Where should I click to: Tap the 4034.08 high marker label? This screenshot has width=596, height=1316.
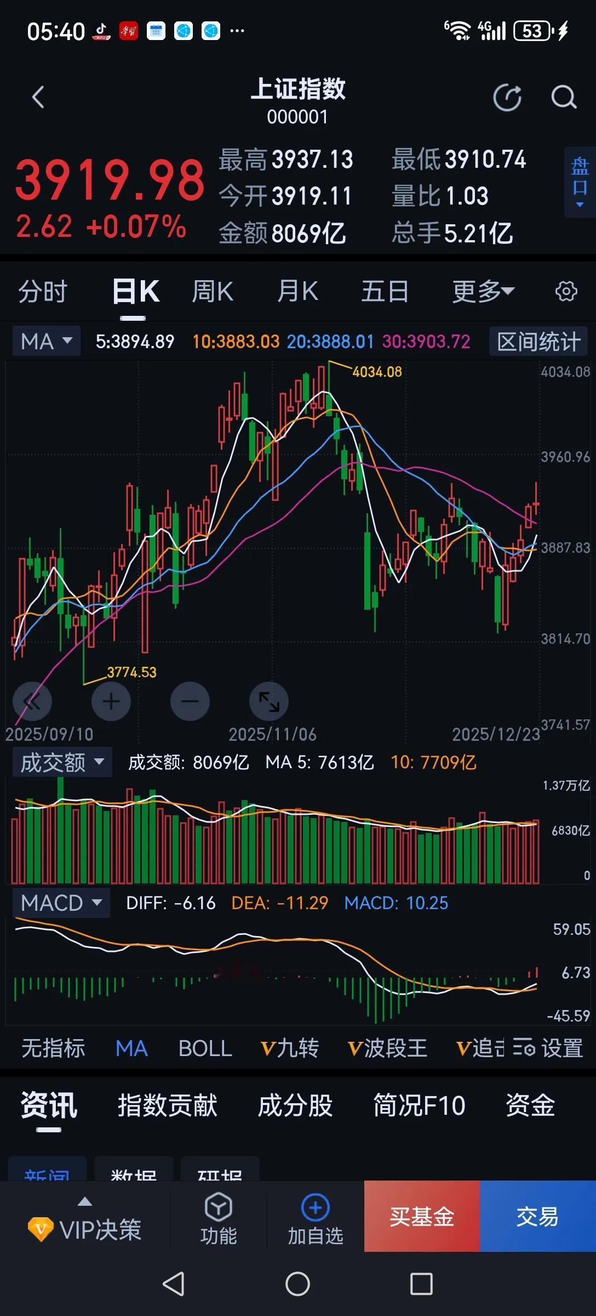coord(377,372)
